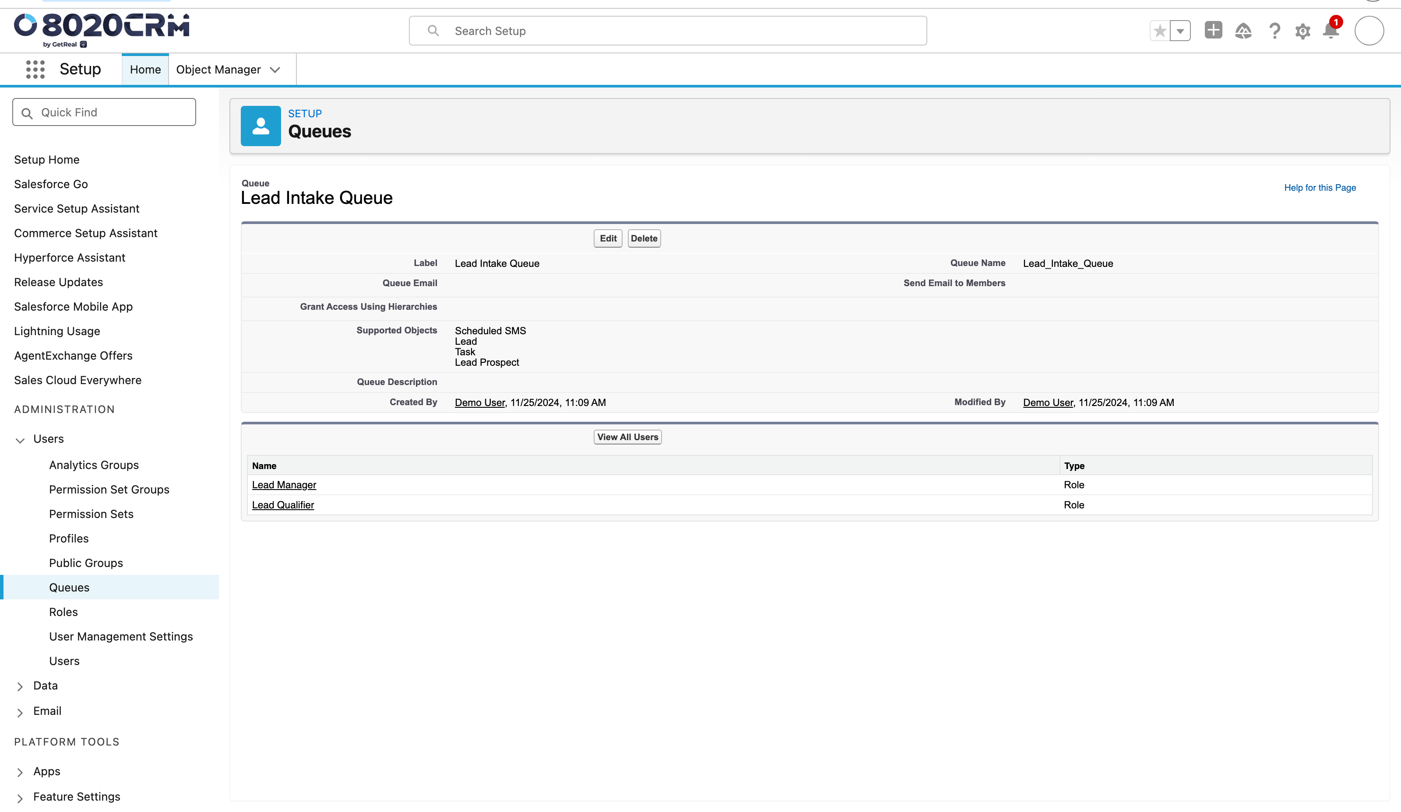This screenshot has height=812, width=1401.
Task: Open Salesforce Go in sidebar
Action: click(x=51, y=184)
